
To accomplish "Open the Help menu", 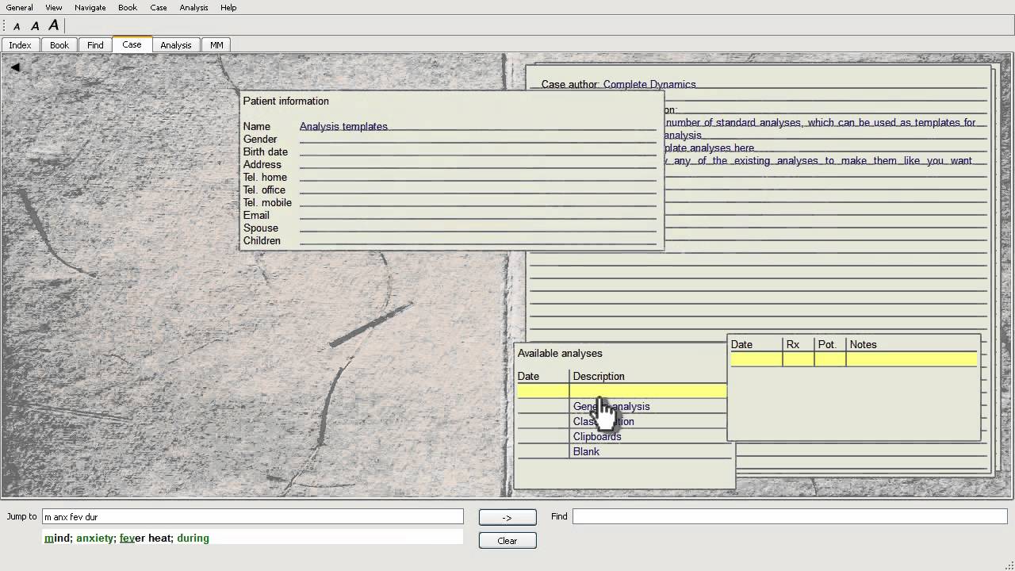I will [x=228, y=7].
